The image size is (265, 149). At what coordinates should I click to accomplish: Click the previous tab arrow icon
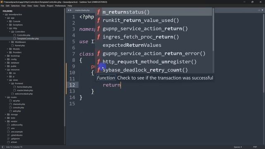point(68,10)
